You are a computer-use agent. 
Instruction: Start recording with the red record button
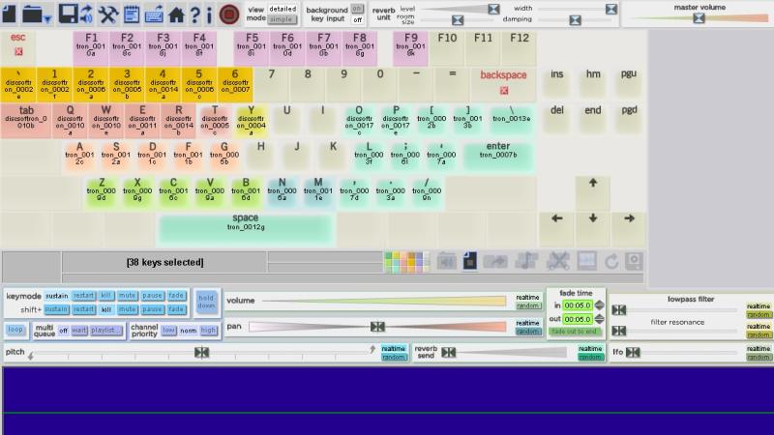pyautogui.click(x=229, y=14)
